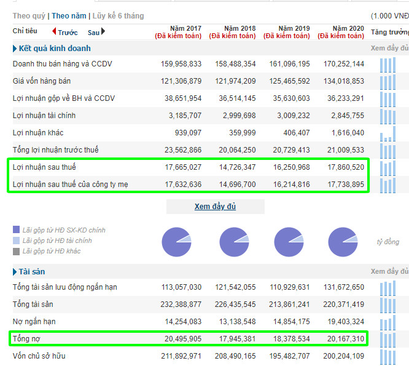409x366 pixels.
Task: Open growth chart for Tổng tài sản row
Action: click(x=388, y=305)
